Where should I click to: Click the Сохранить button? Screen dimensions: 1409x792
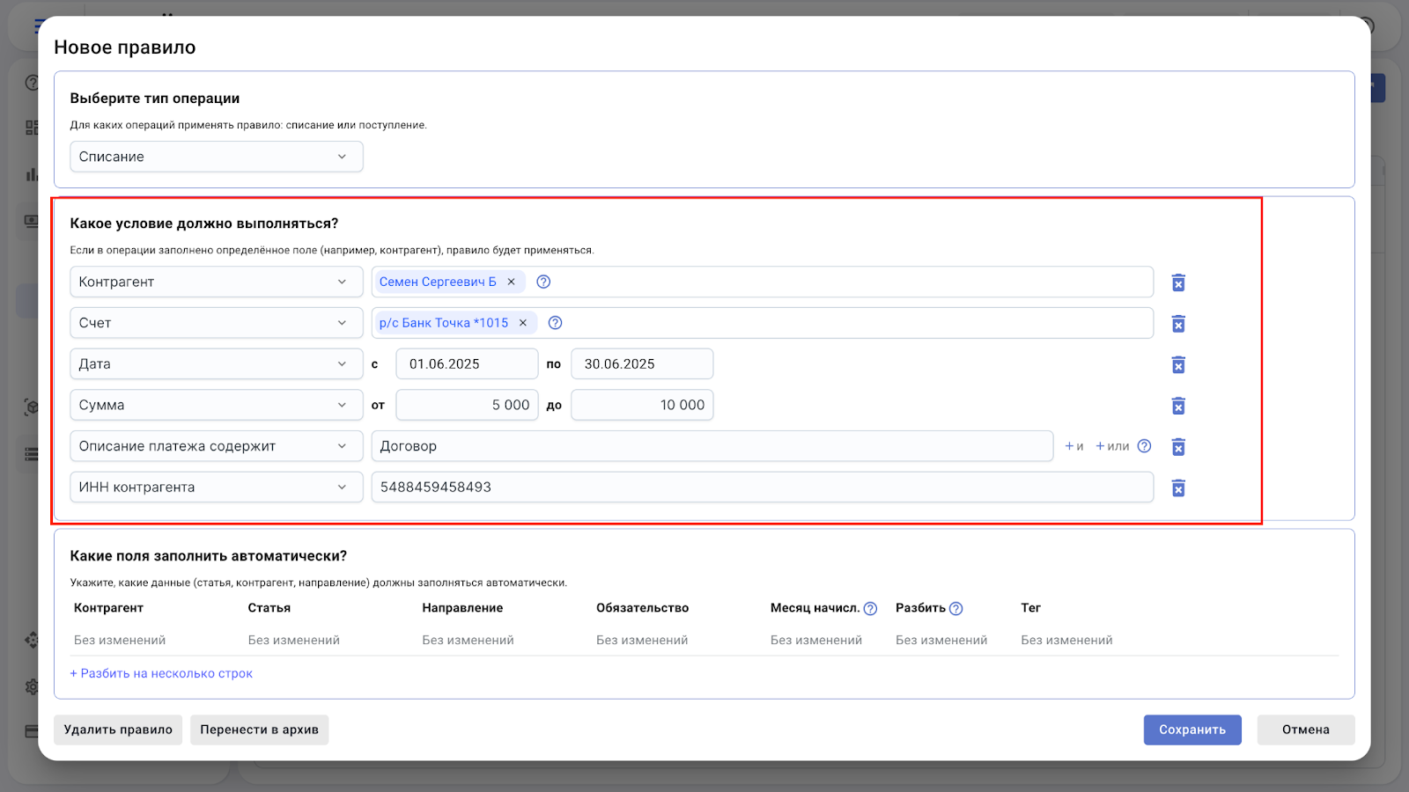pos(1191,730)
